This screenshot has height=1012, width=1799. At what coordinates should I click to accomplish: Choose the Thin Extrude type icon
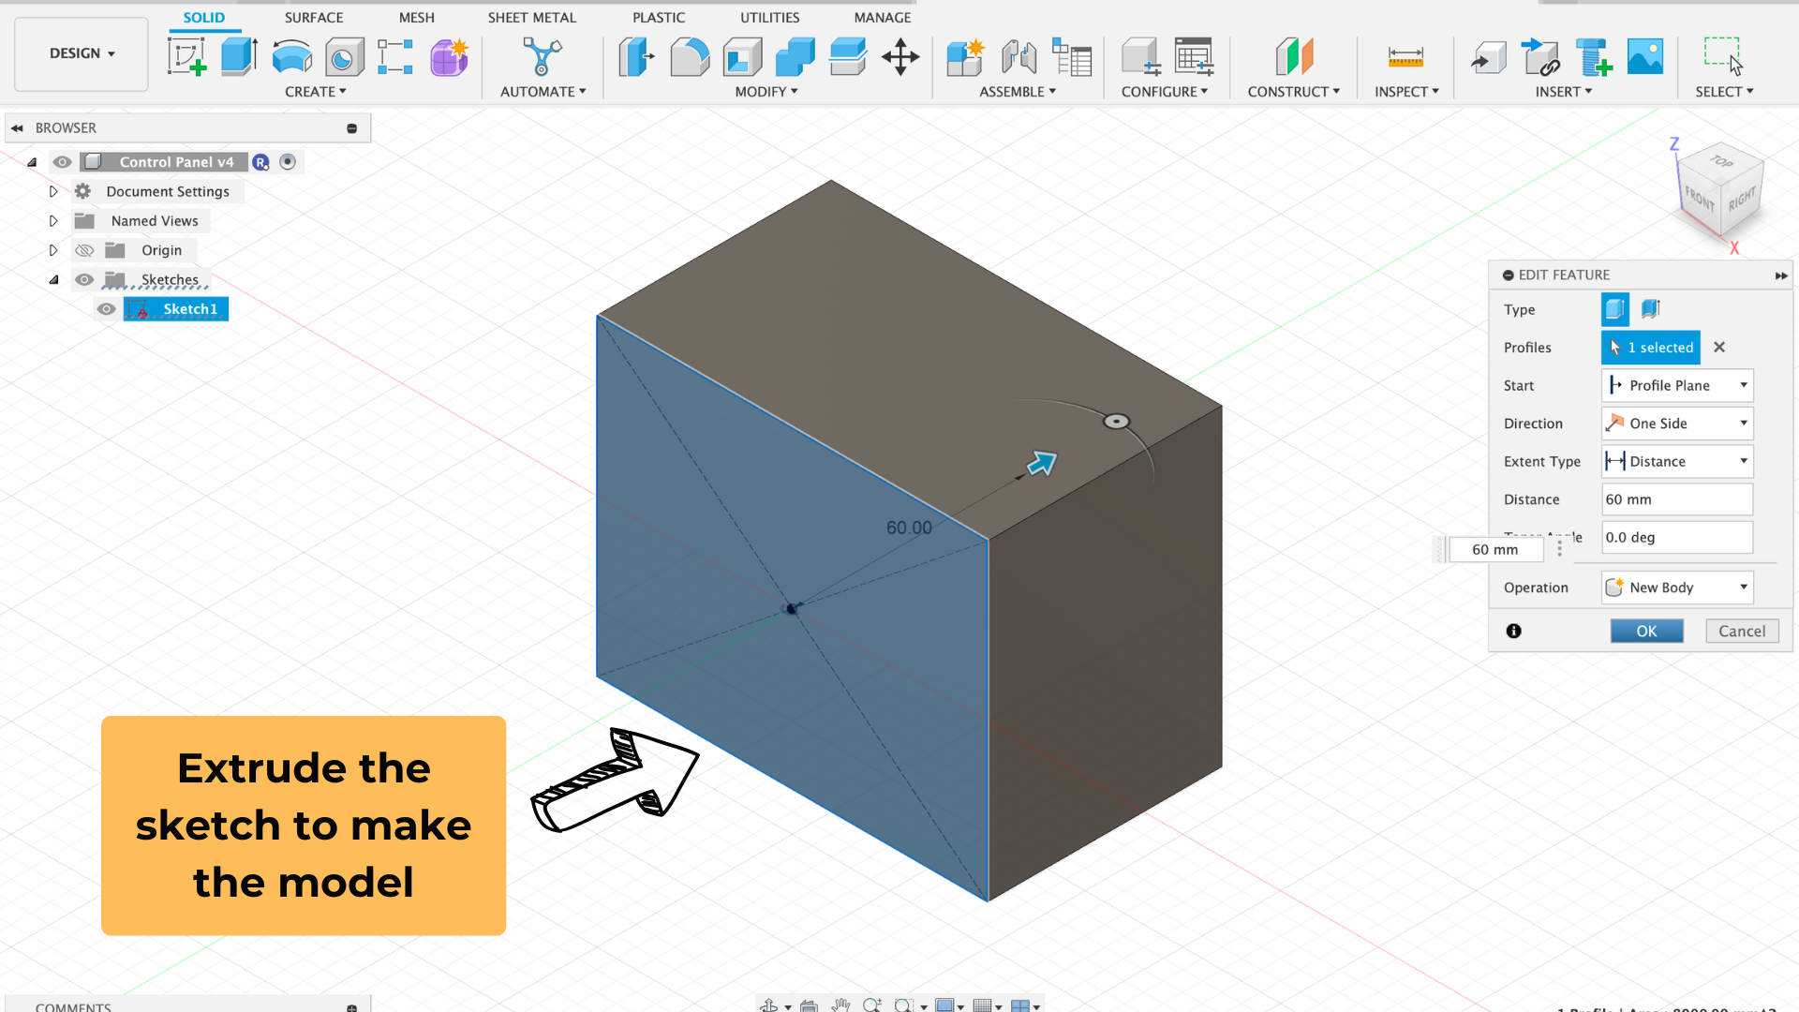click(x=1651, y=309)
